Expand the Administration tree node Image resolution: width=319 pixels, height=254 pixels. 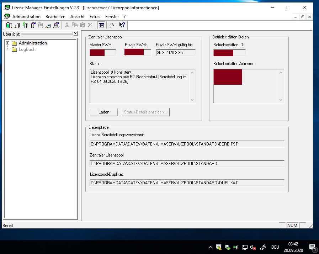[x=7, y=43]
